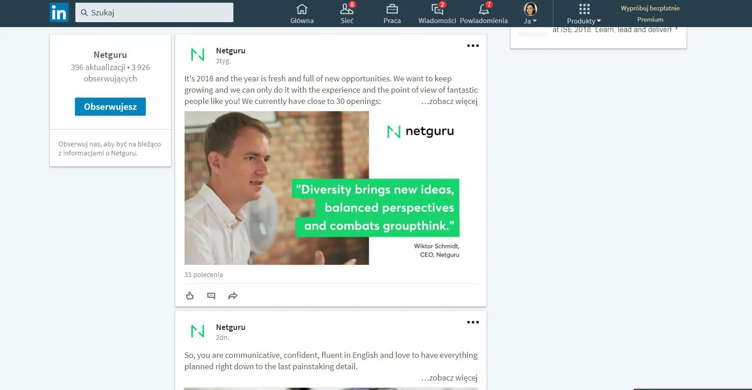
Task: Open options menu on 3tyg. post
Action: (x=473, y=46)
